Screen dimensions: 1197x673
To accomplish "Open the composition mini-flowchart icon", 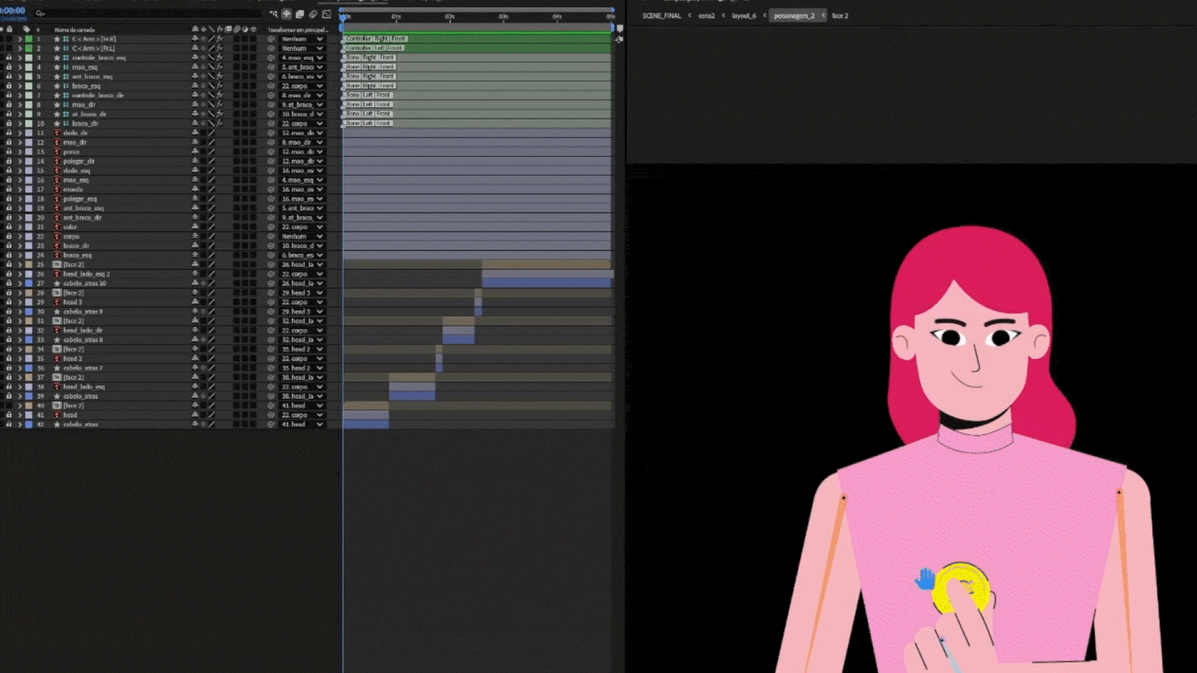I will (273, 14).
